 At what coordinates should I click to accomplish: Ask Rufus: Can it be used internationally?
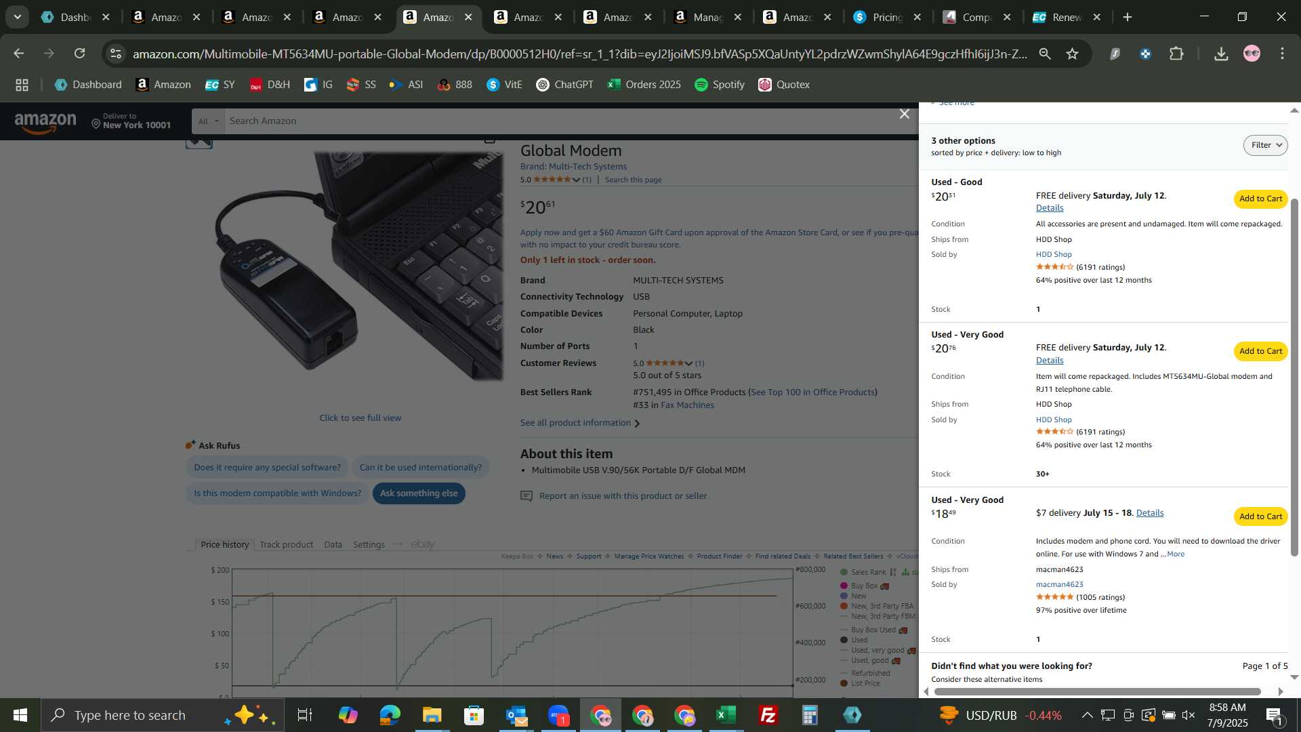click(420, 468)
